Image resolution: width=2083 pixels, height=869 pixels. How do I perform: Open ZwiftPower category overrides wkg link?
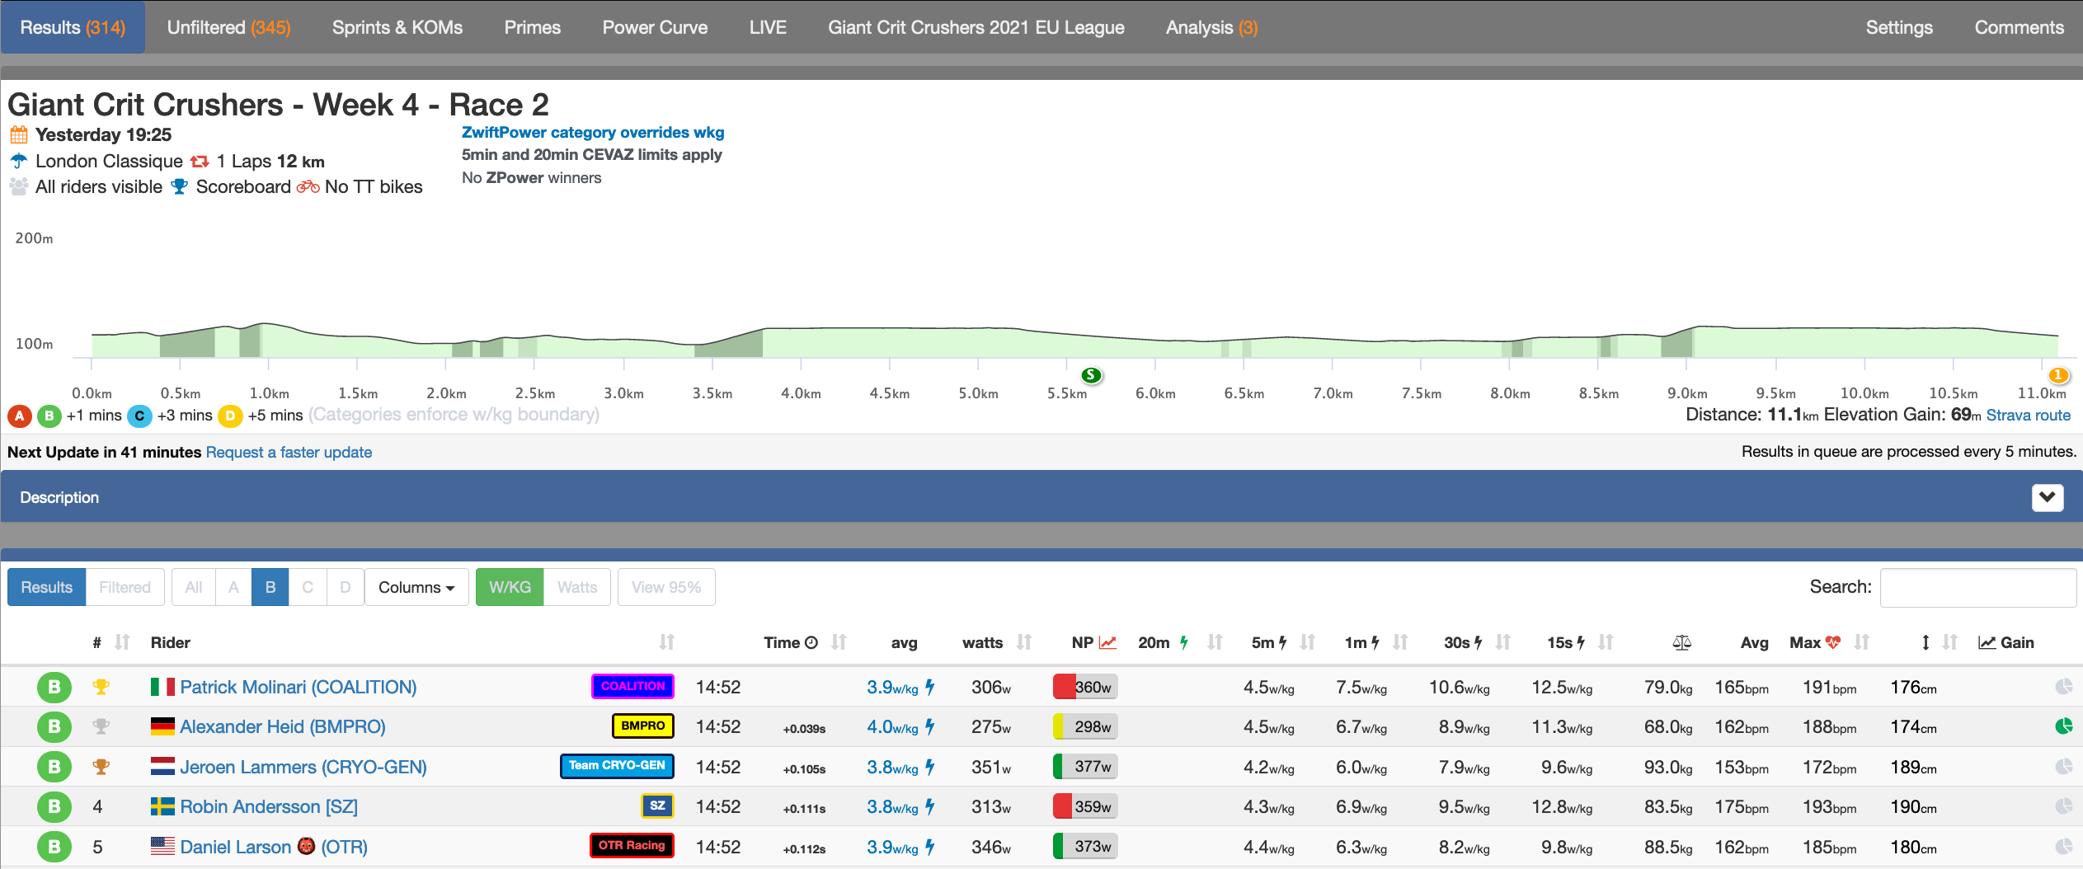(593, 132)
